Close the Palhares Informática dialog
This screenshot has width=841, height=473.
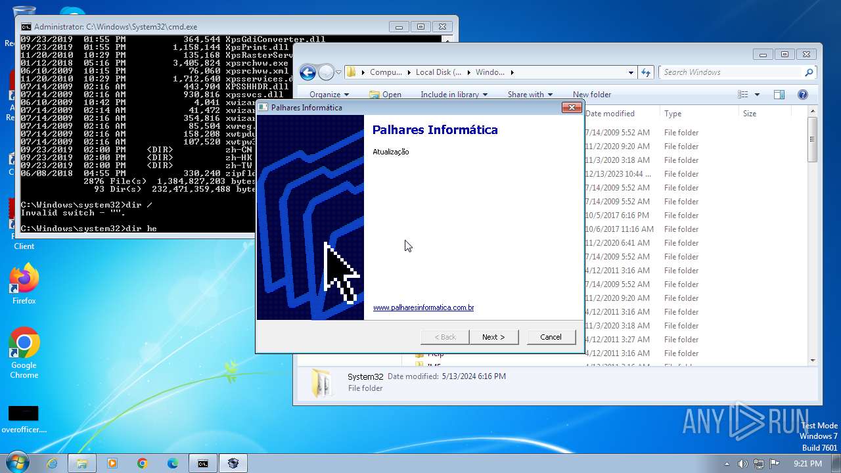pyautogui.click(x=571, y=107)
